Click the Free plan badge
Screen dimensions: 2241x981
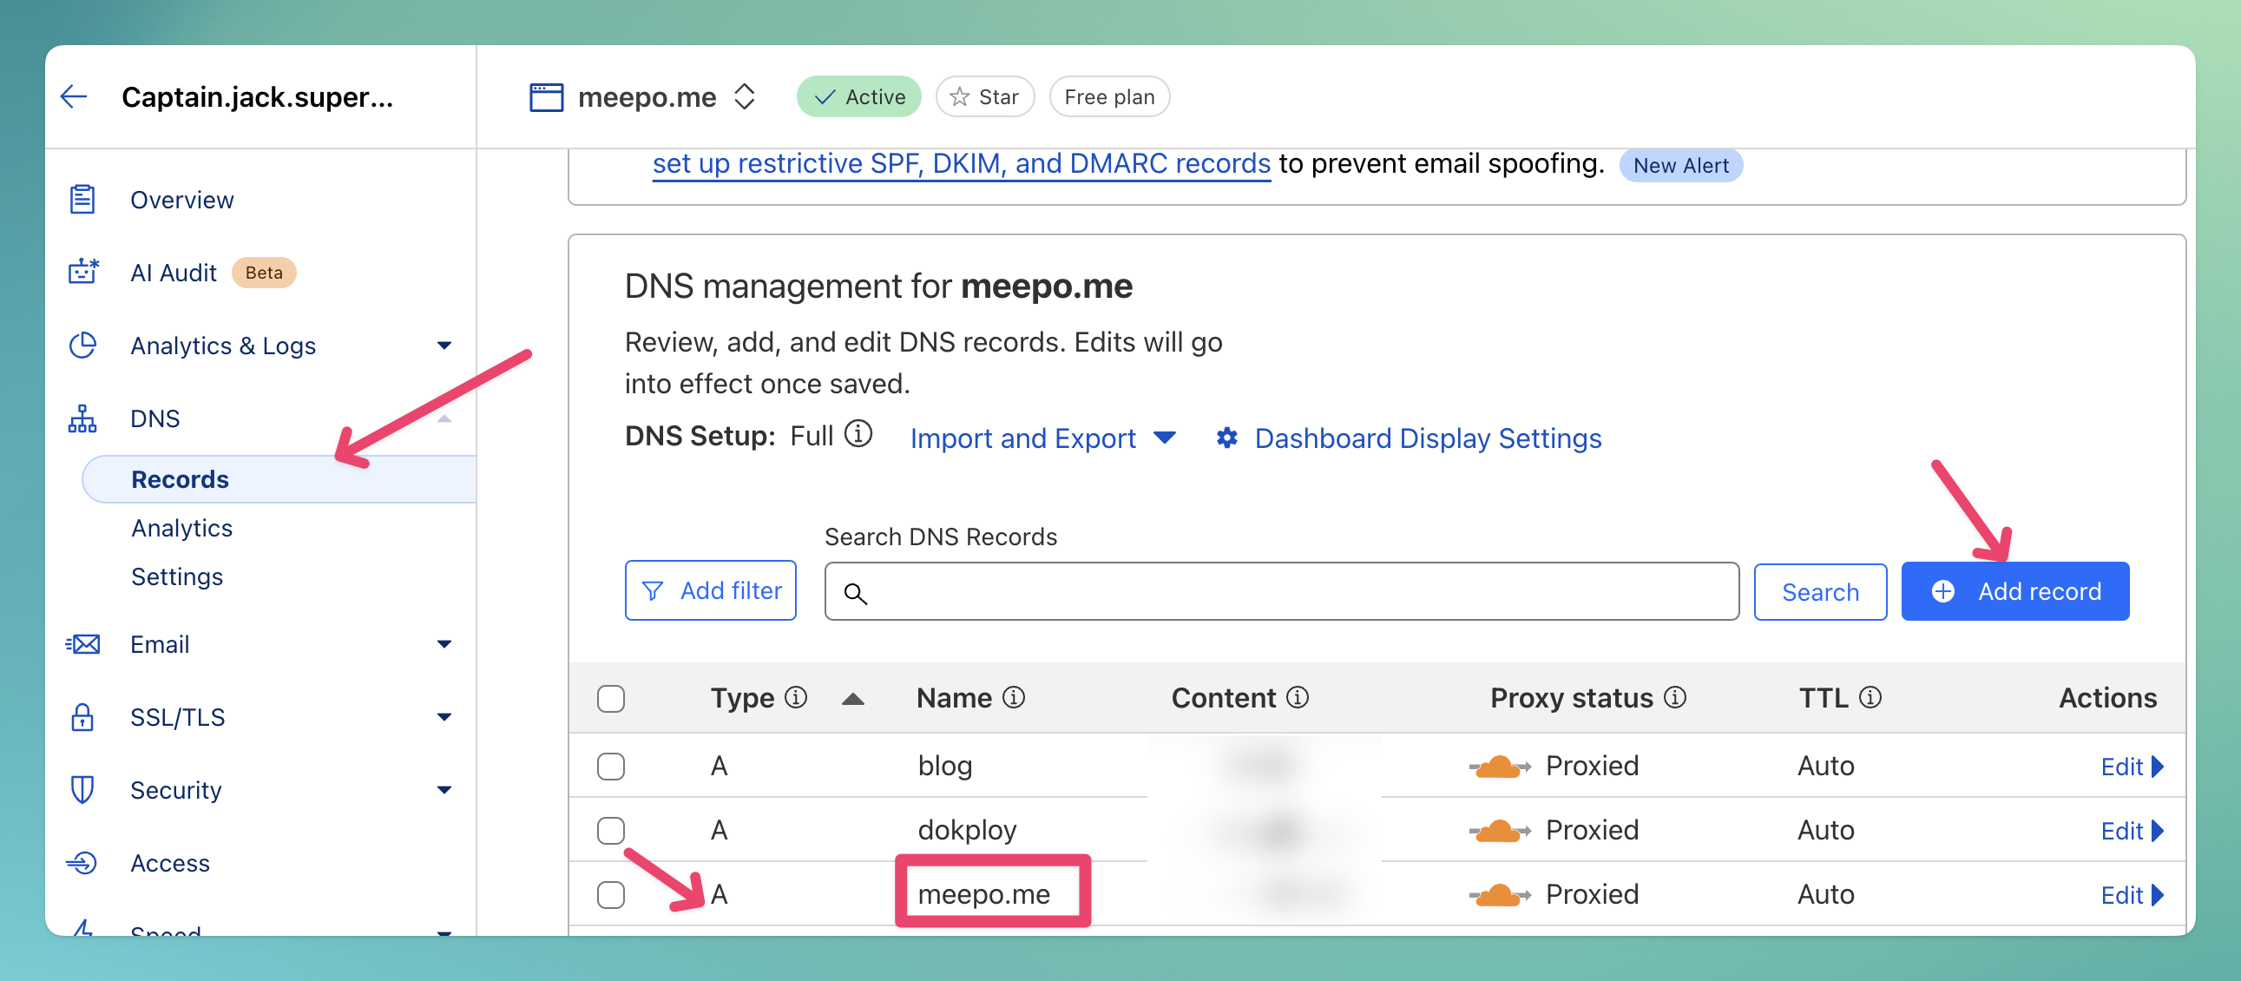(x=1109, y=96)
